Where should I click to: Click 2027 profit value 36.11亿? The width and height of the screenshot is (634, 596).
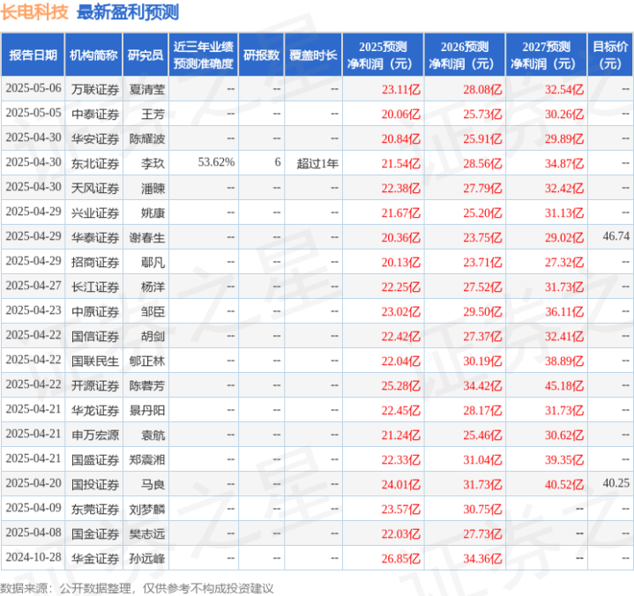tap(564, 311)
